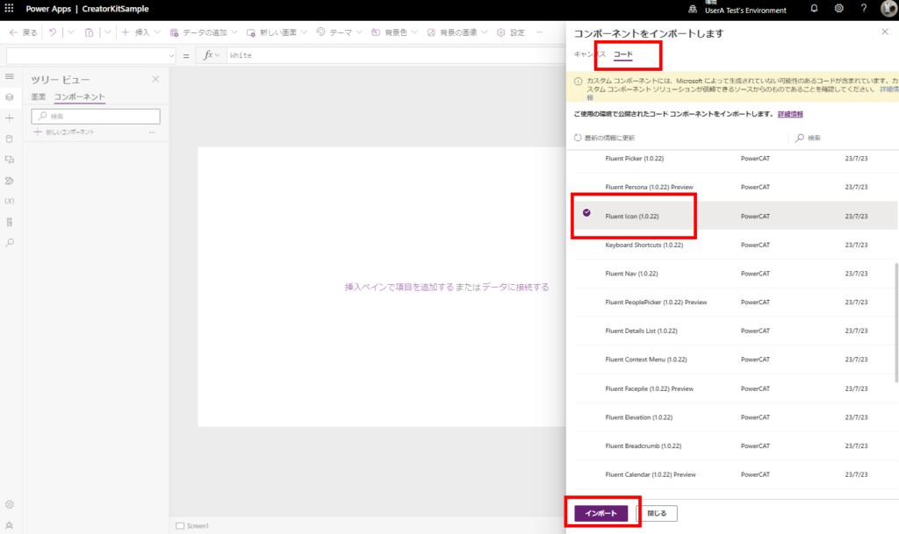Open the Variables (x) icon in sidebar

pyautogui.click(x=10, y=201)
